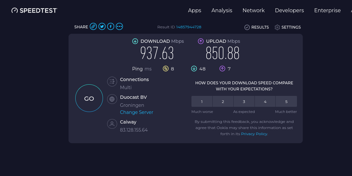Screen dimensions: 352x176
Task: Open the Enterprise menu
Action: tap(327, 10)
